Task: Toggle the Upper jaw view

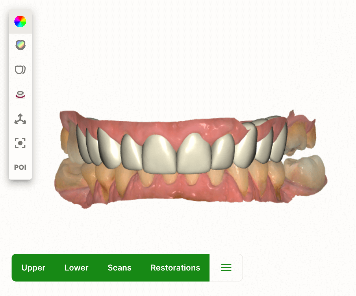Action: [x=34, y=268]
